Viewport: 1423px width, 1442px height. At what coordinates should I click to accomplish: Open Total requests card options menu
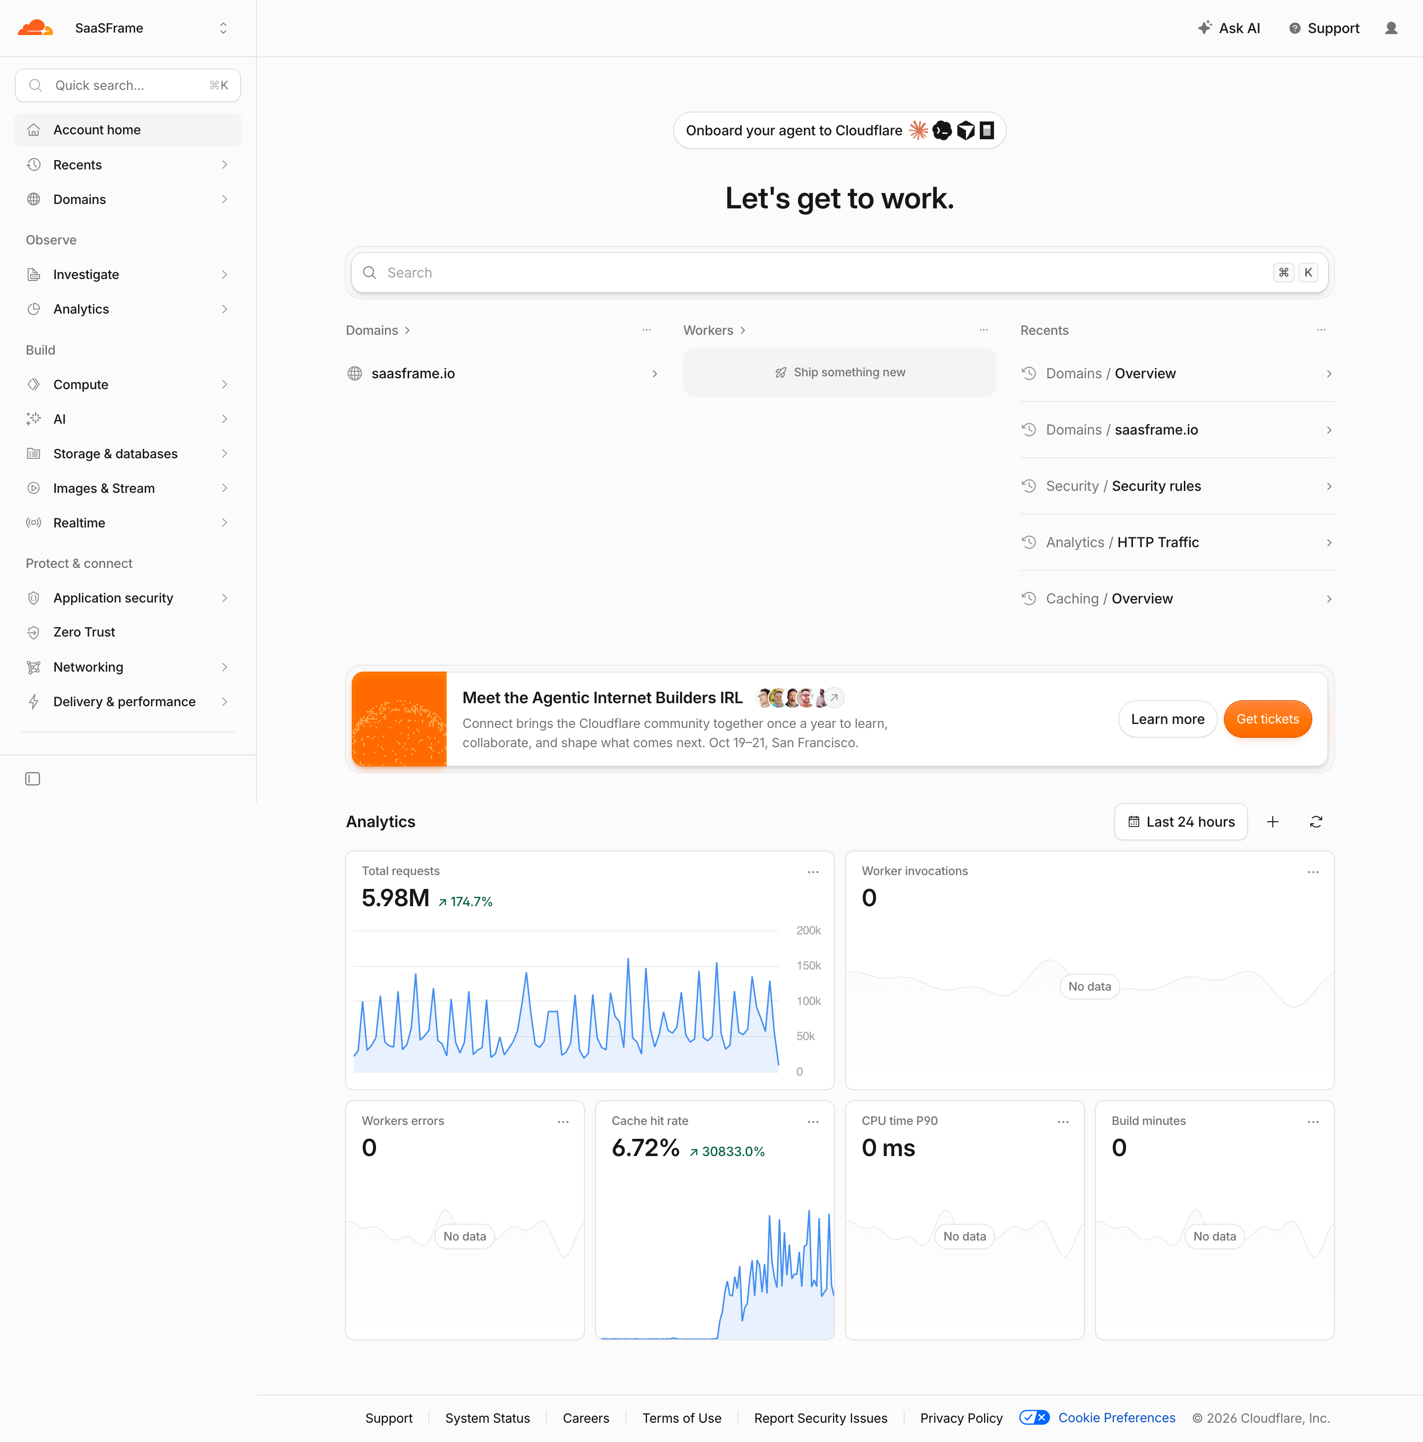[813, 872]
